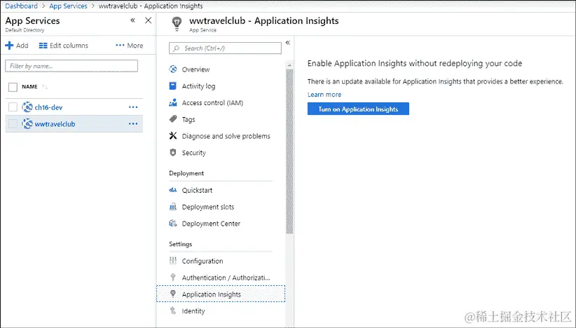
Task: Focus the Search (Ctrl+/) field
Action: tap(225, 48)
